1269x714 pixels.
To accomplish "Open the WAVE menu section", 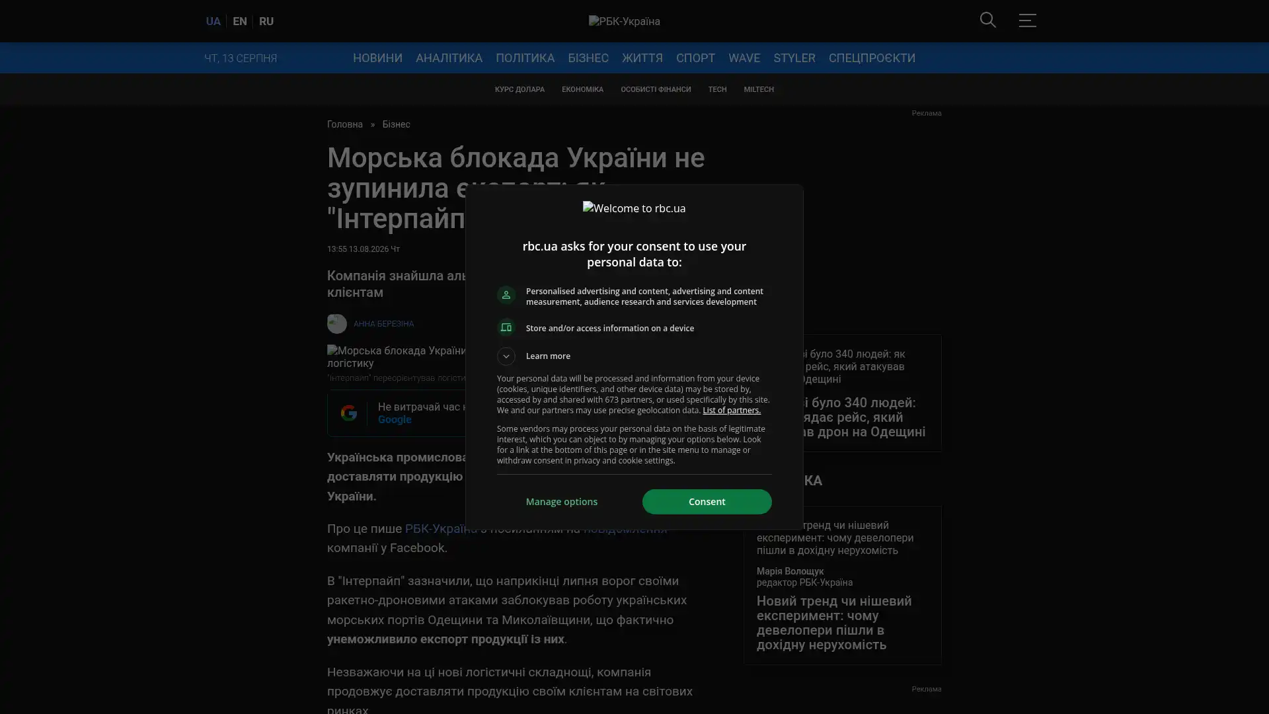I will point(744,58).
